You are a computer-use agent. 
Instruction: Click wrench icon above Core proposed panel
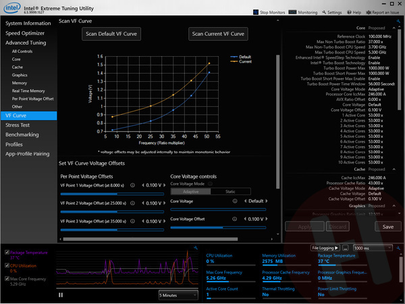pos(398,21)
